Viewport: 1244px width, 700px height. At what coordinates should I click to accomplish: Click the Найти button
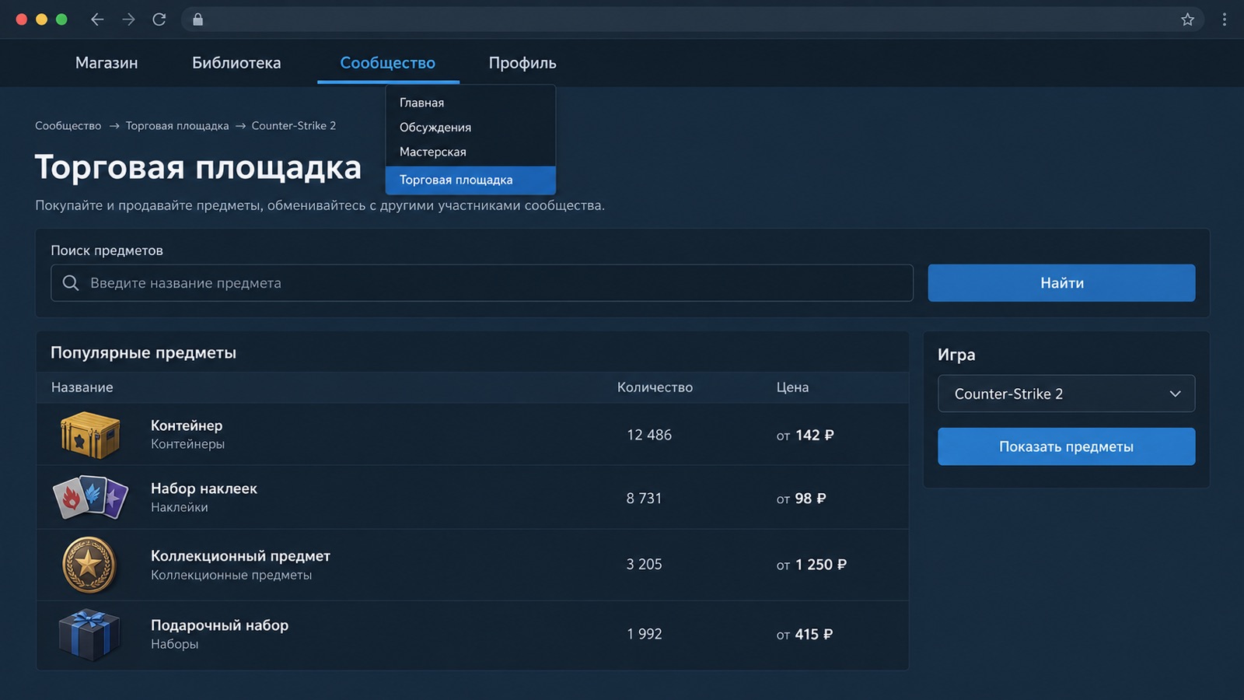pos(1061,283)
